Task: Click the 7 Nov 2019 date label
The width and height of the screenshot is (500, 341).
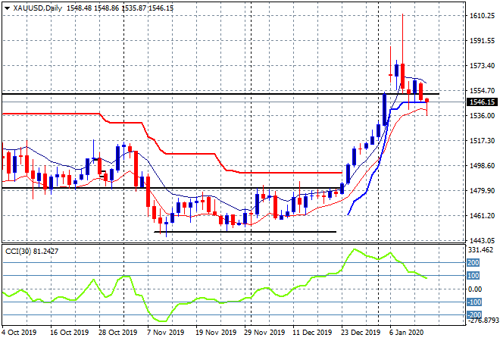Action: [x=166, y=333]
